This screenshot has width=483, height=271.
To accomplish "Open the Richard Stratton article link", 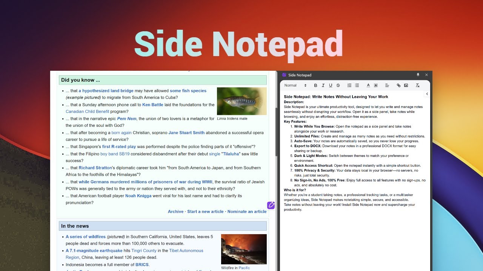I will (95, 168).
